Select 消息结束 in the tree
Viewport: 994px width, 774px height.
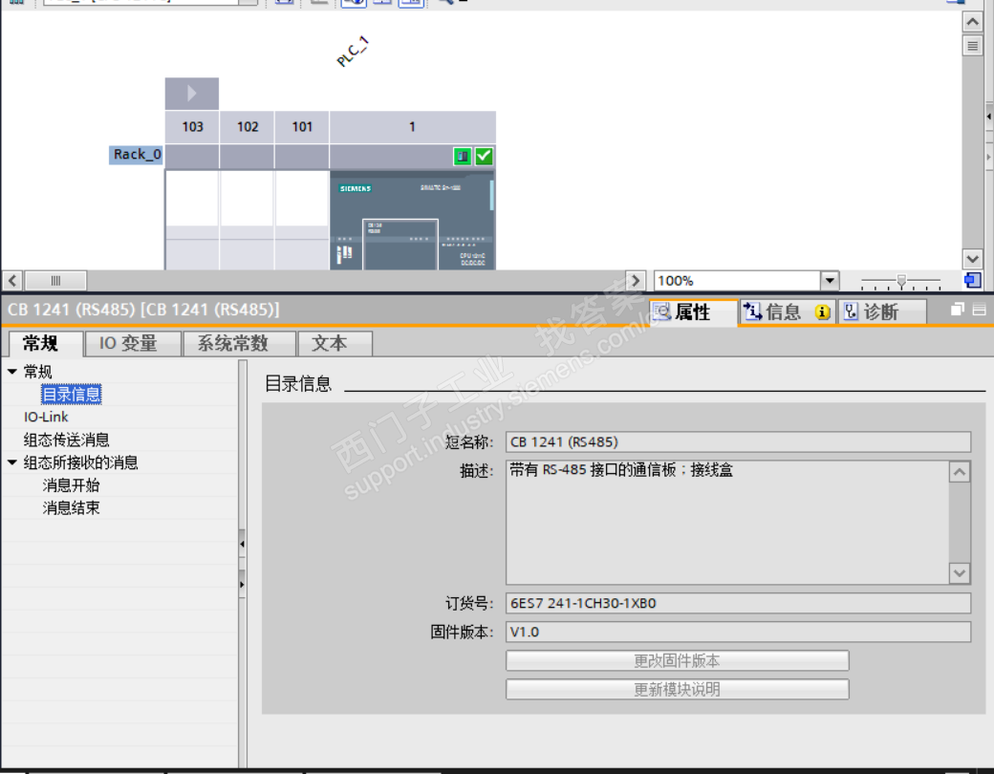71,507
